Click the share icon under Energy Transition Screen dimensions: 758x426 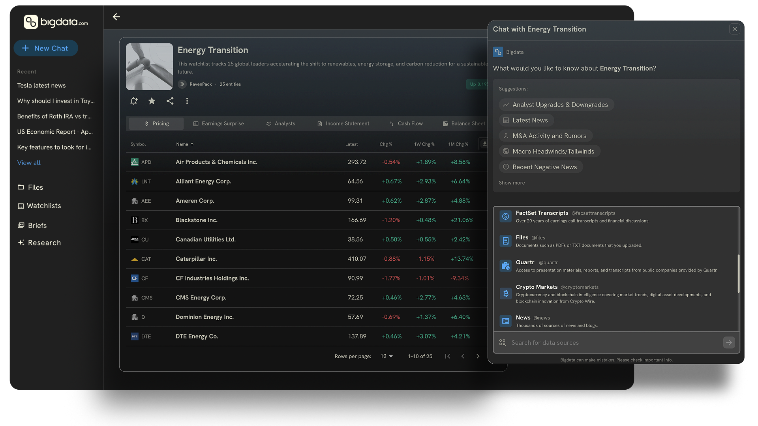170,101
